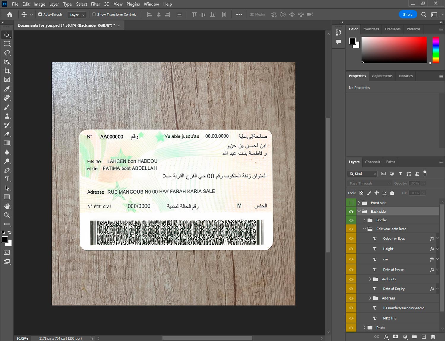Open the Kind filter dropdown

(x=363, y=174)
